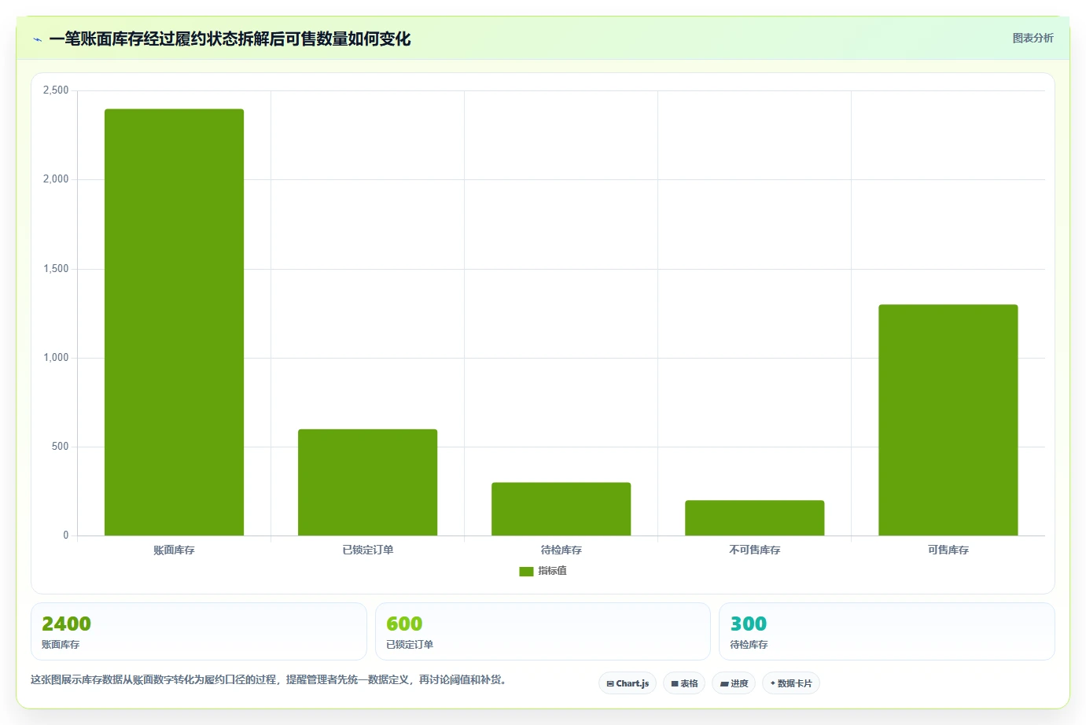Click the 已锁定订单 bar in the chart
Image resolution: width=1086 pixels, height=725 pixels.
click(x=367, y=483)
